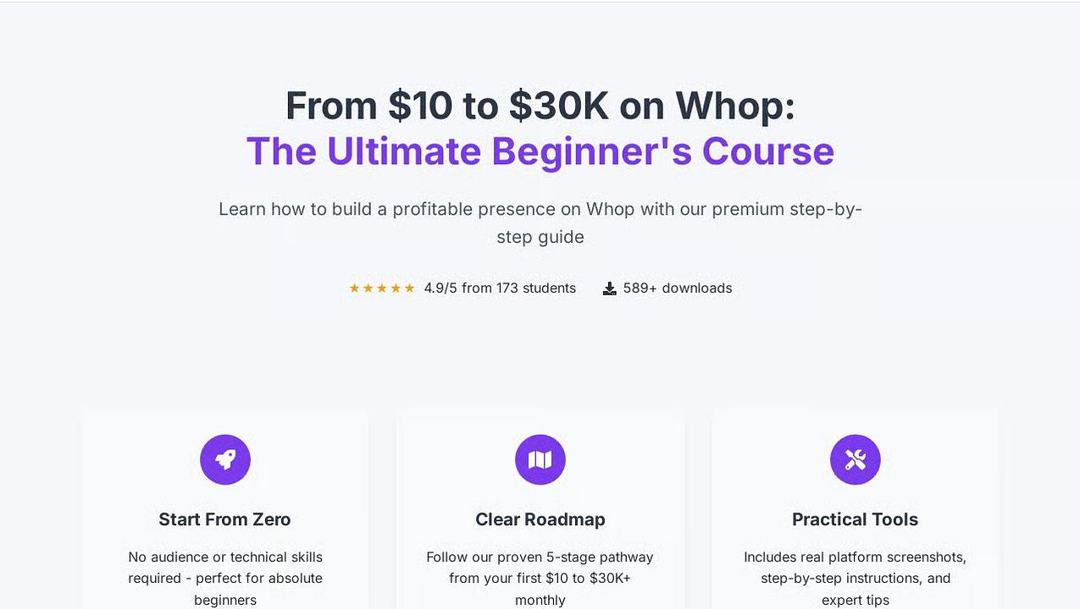Select the third rating star
The width and height of the screenshot is (1080, 609).
click(382, 288)
